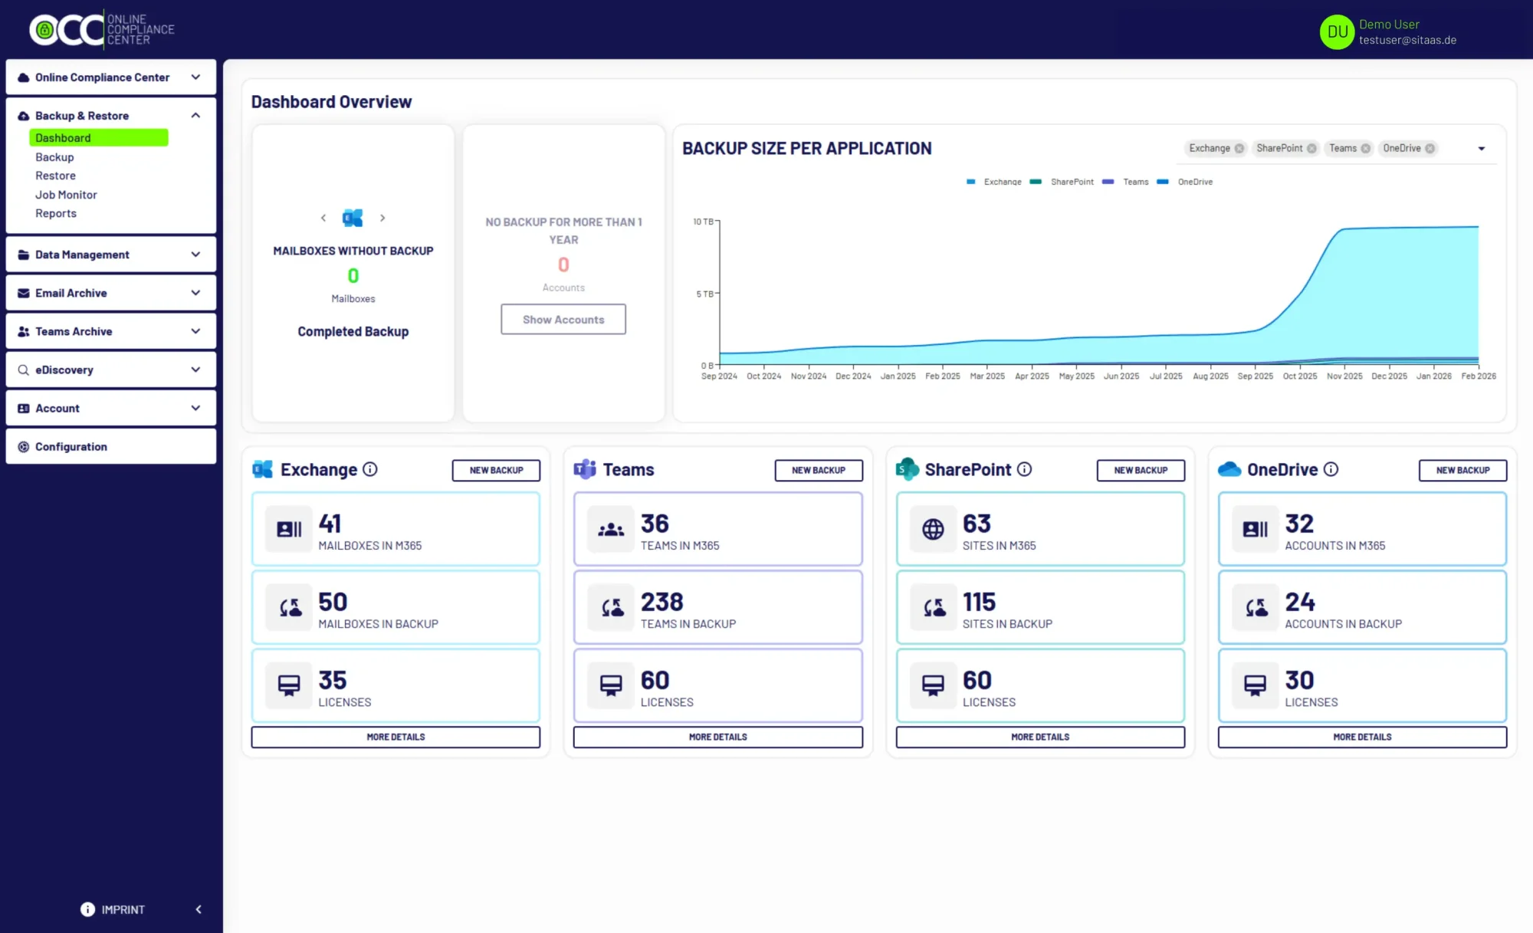
Task: Toggle SharePoint series in chart legend
Action: (x=1072, y=182)
